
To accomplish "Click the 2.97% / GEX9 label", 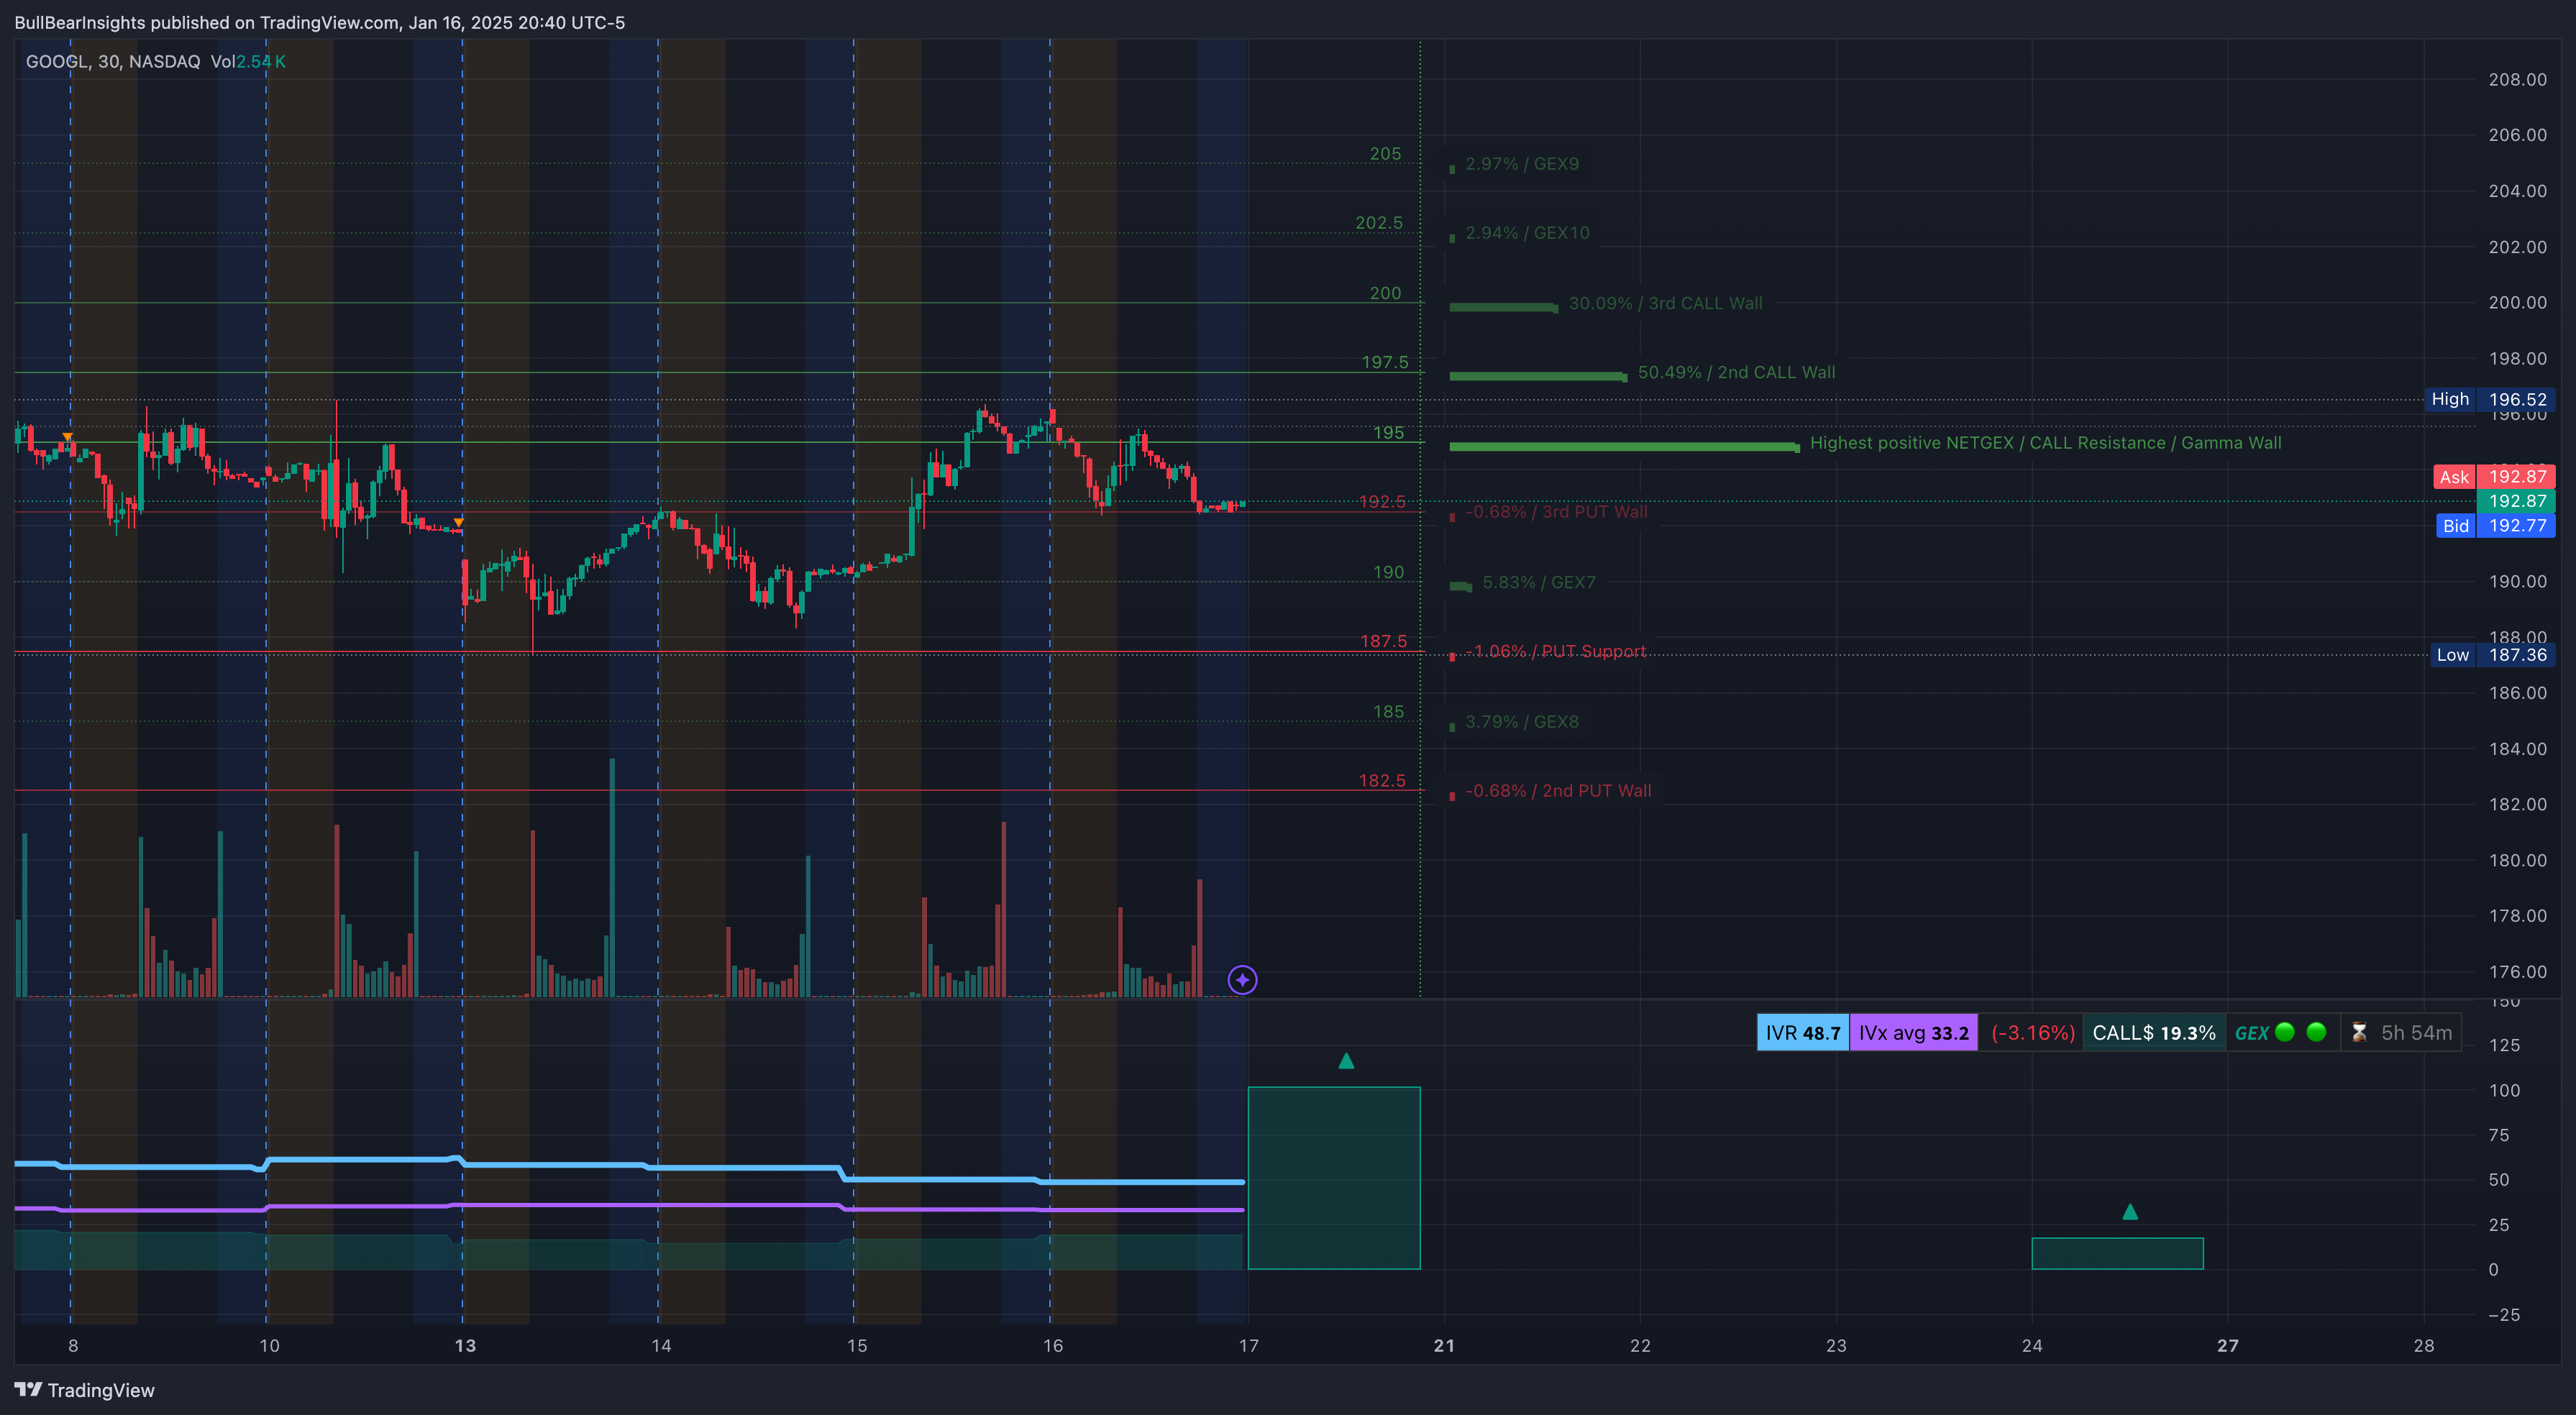I will [x=1522, y=164].
